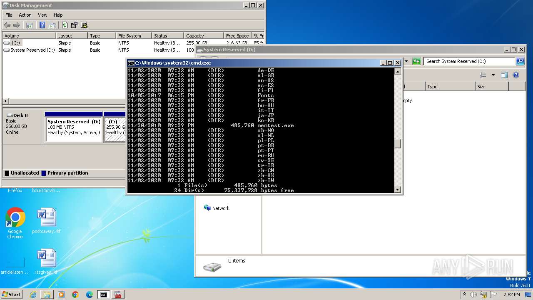The width and height of the screenshot is (533, 300).
Task: Change the Explorer view layout
Action: (x=483, y=75)
